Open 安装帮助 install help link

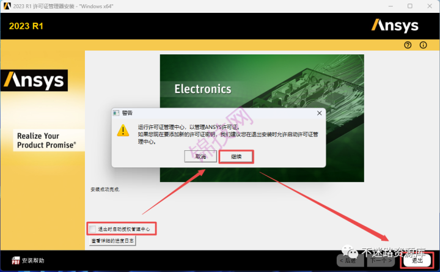tap(33, 260)
